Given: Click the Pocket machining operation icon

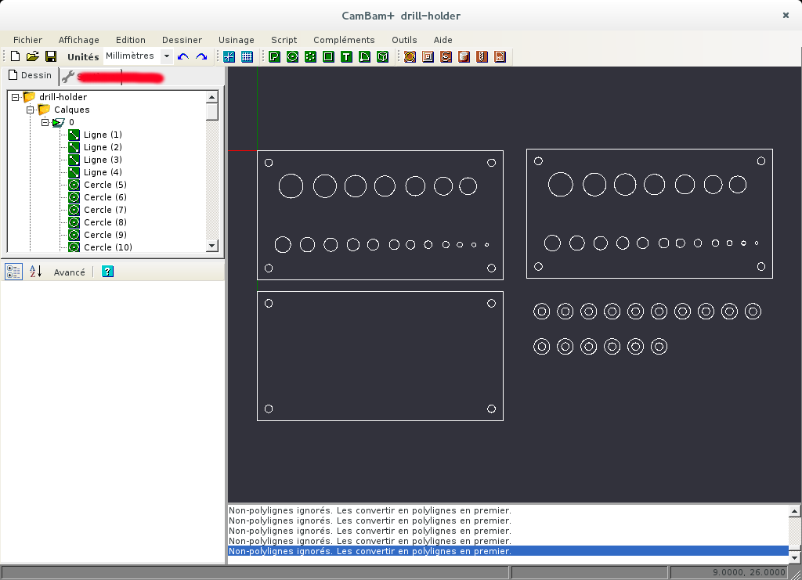Looking at the screenshot, I should 428,56.
